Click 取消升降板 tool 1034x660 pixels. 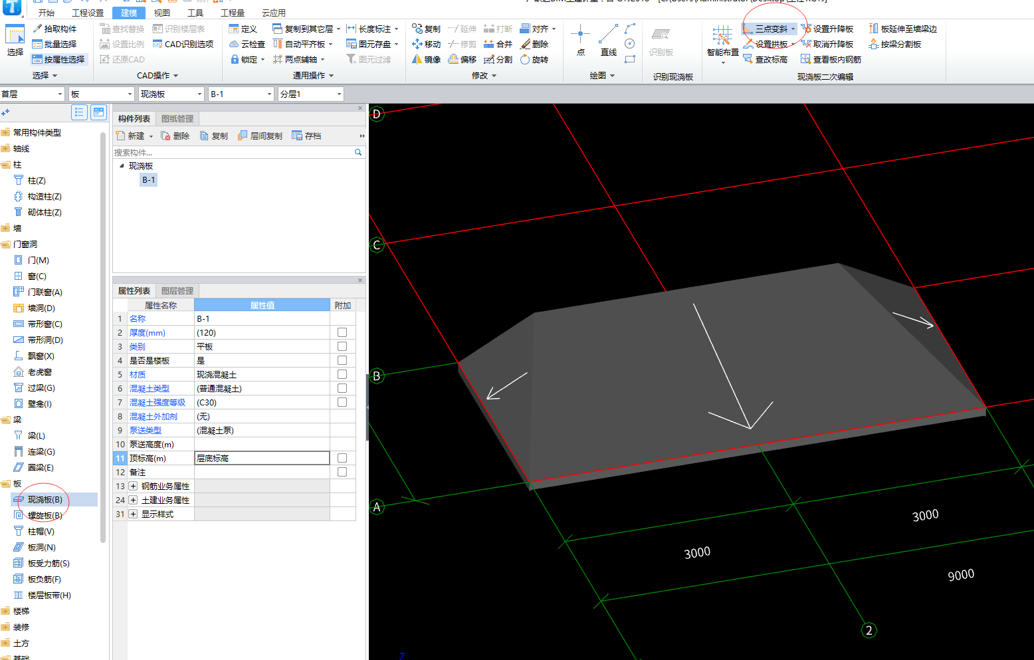pyautogui.click(x=827, y=44)
